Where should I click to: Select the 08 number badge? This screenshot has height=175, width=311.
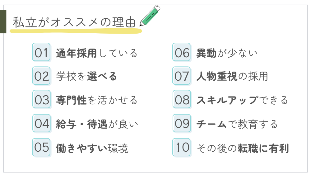pyautogui.click(x=182, y=99)
